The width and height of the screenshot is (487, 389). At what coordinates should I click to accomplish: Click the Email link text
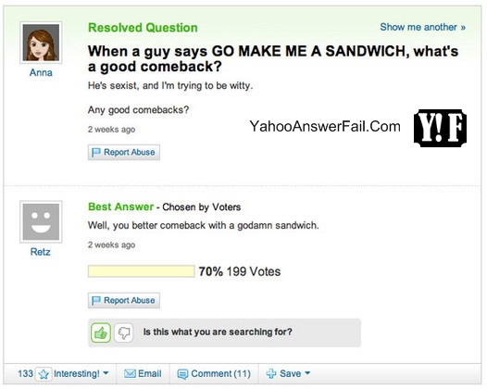(150, 373)
